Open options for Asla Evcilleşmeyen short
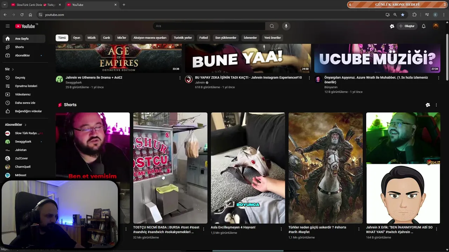This screenshot has width=449, height=252. coord(281,229)
